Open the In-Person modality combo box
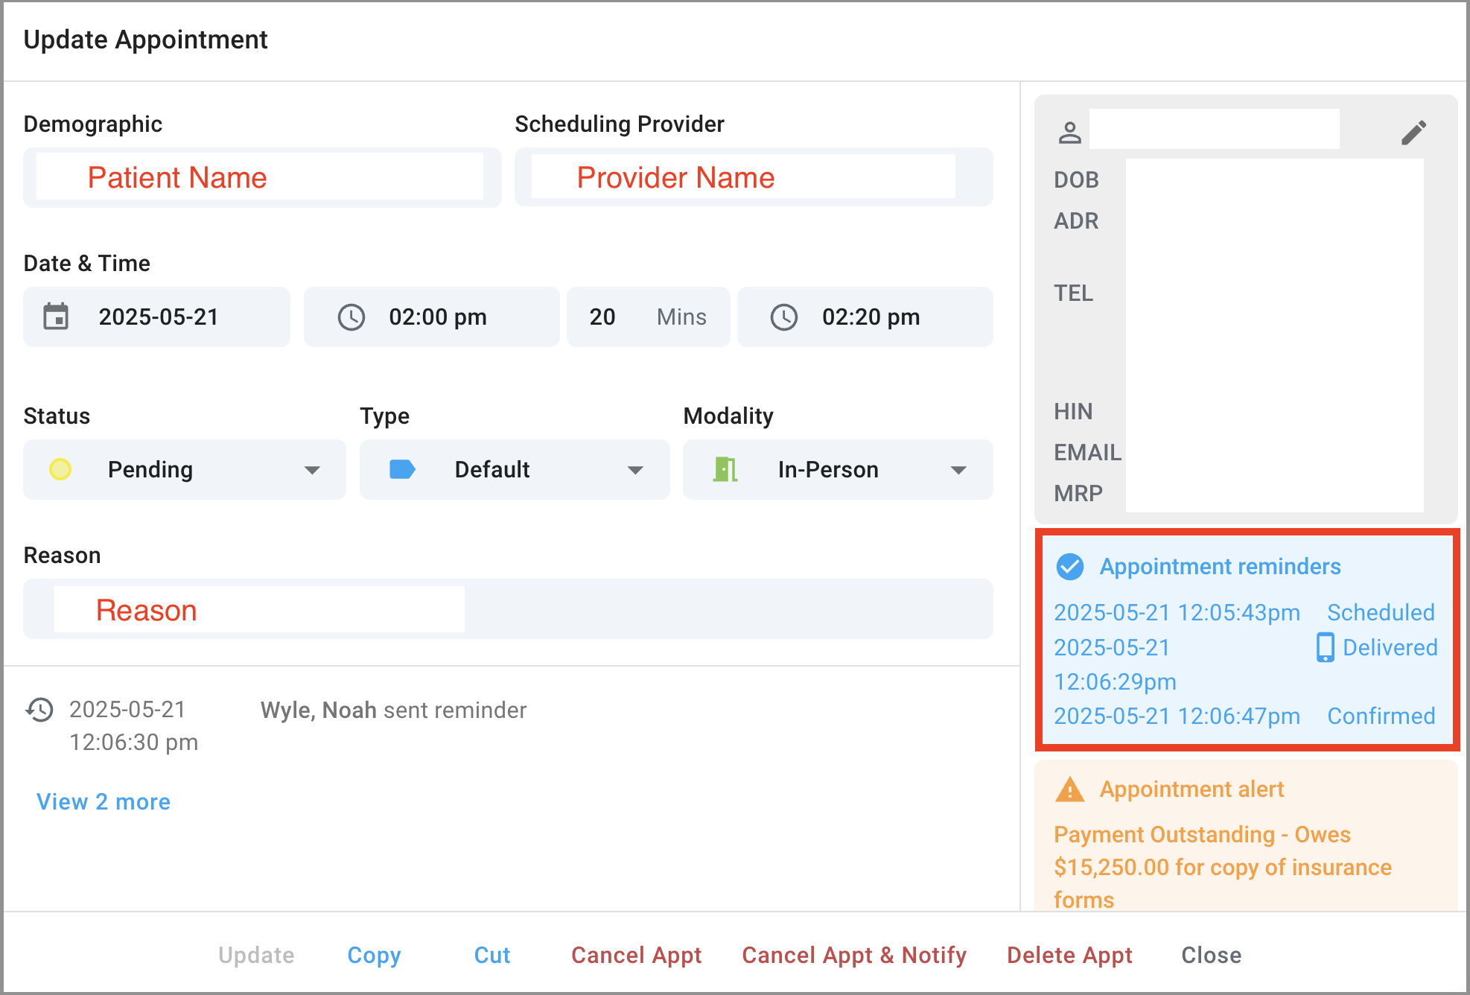The image size is (1470, 995). [x=838, y=469]
